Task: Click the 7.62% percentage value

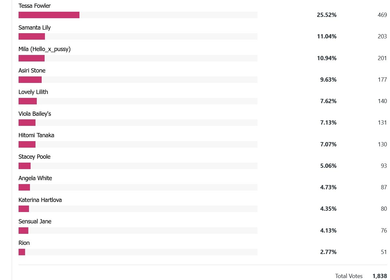Action: (x=328, y=101)
